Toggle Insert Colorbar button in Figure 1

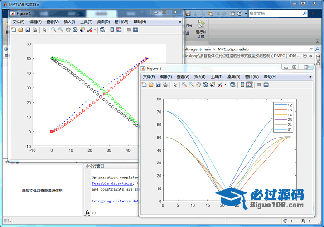[112, 30]
